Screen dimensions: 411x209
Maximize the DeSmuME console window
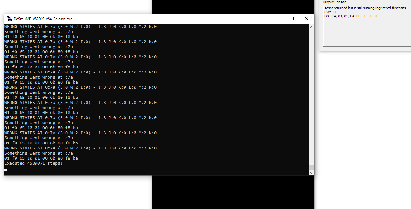292,19
